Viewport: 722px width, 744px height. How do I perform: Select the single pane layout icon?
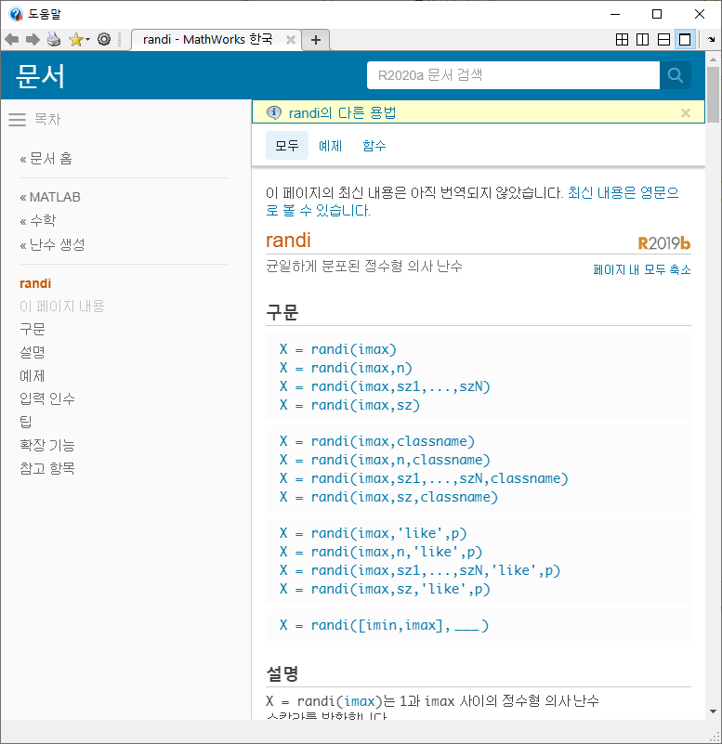tap(685, 39)
